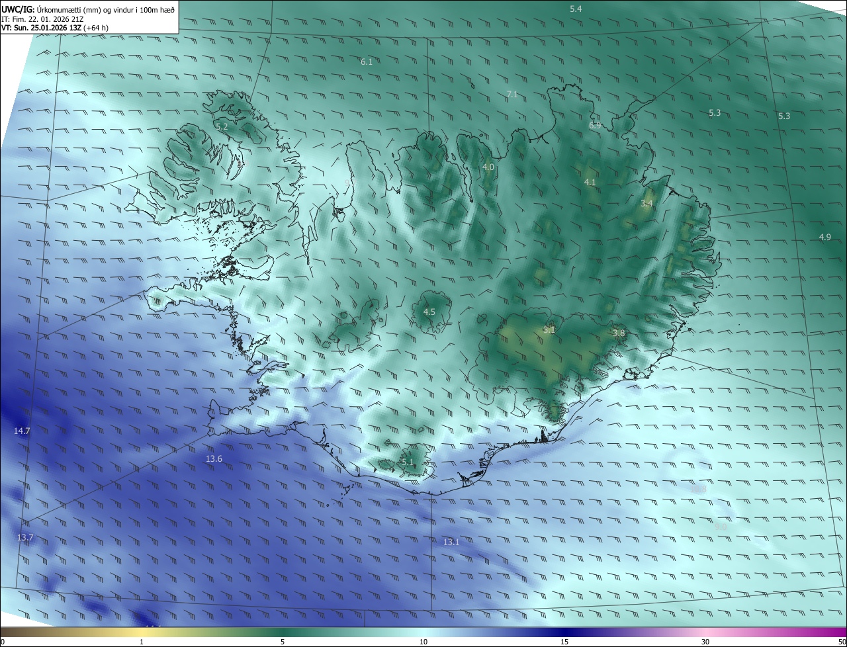847x647 pixels.
Task: Click the map value "3.8"
Action: 619,333
